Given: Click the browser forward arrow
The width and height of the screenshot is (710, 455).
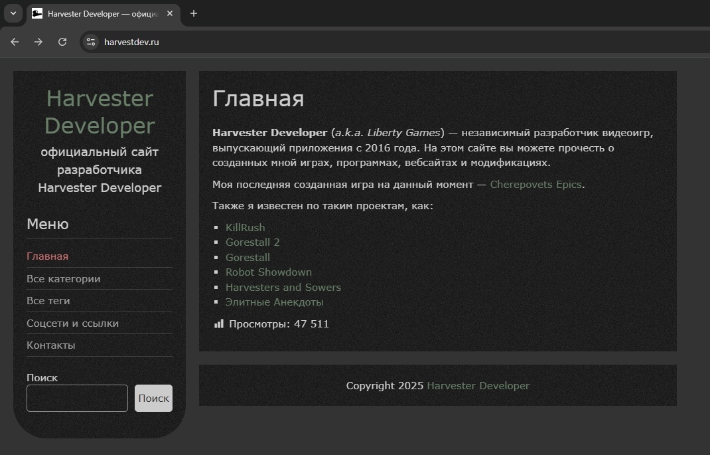Looking at the screenshot, I should click(38, 42).
